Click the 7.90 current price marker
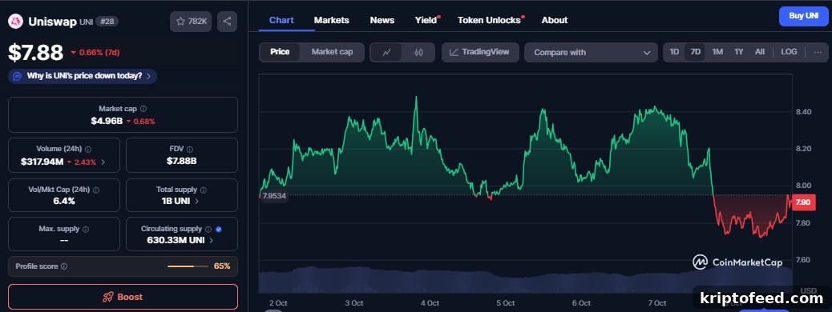 coord(803,202)
